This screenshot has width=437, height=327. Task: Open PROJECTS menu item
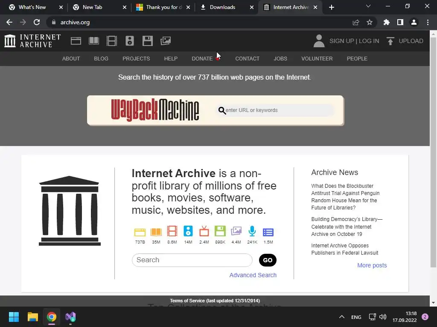pos(136,59)
